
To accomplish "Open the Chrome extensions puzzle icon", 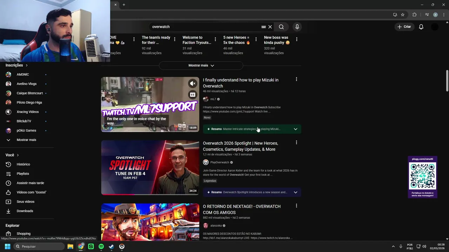I will 414,15.
